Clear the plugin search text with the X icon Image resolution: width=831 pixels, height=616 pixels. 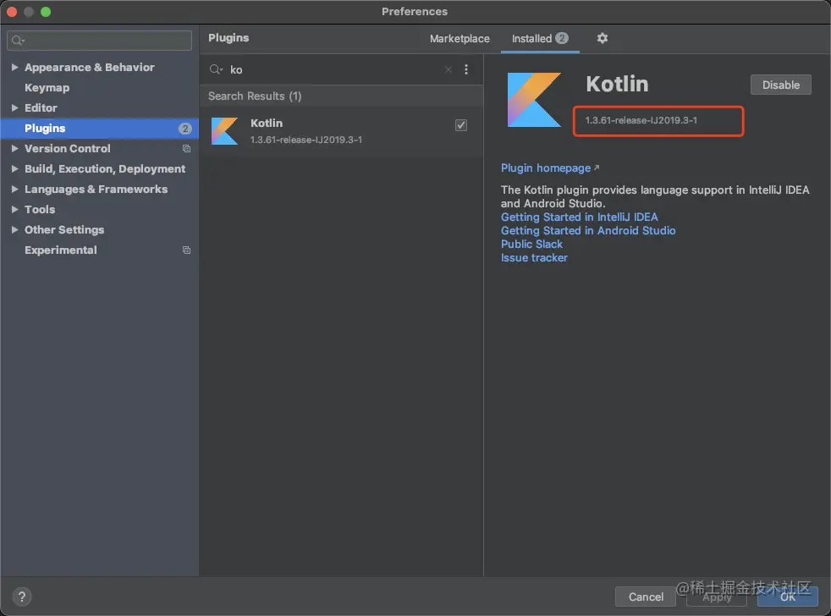[x=449, y=69]
